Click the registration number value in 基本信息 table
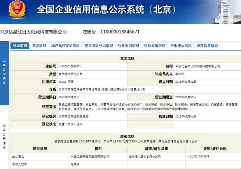241x169 pixels. click(x=70, y=66)
